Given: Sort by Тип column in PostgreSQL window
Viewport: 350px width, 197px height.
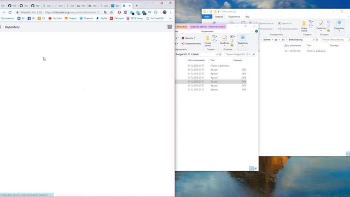Looking at the screenshot, I should pos(213,60).
